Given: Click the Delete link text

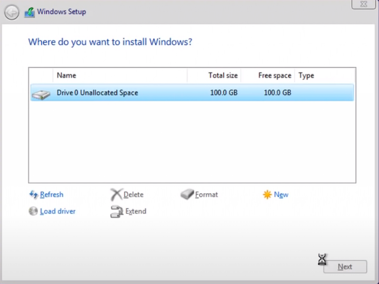Looking at the screenshot, I should pos(133,195).
